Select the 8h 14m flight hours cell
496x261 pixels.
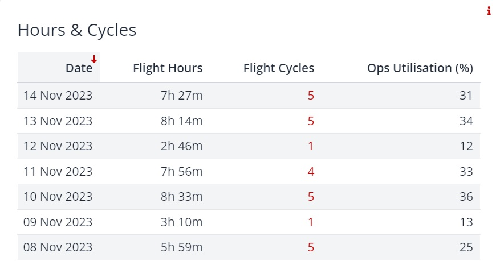click(181, 121)
